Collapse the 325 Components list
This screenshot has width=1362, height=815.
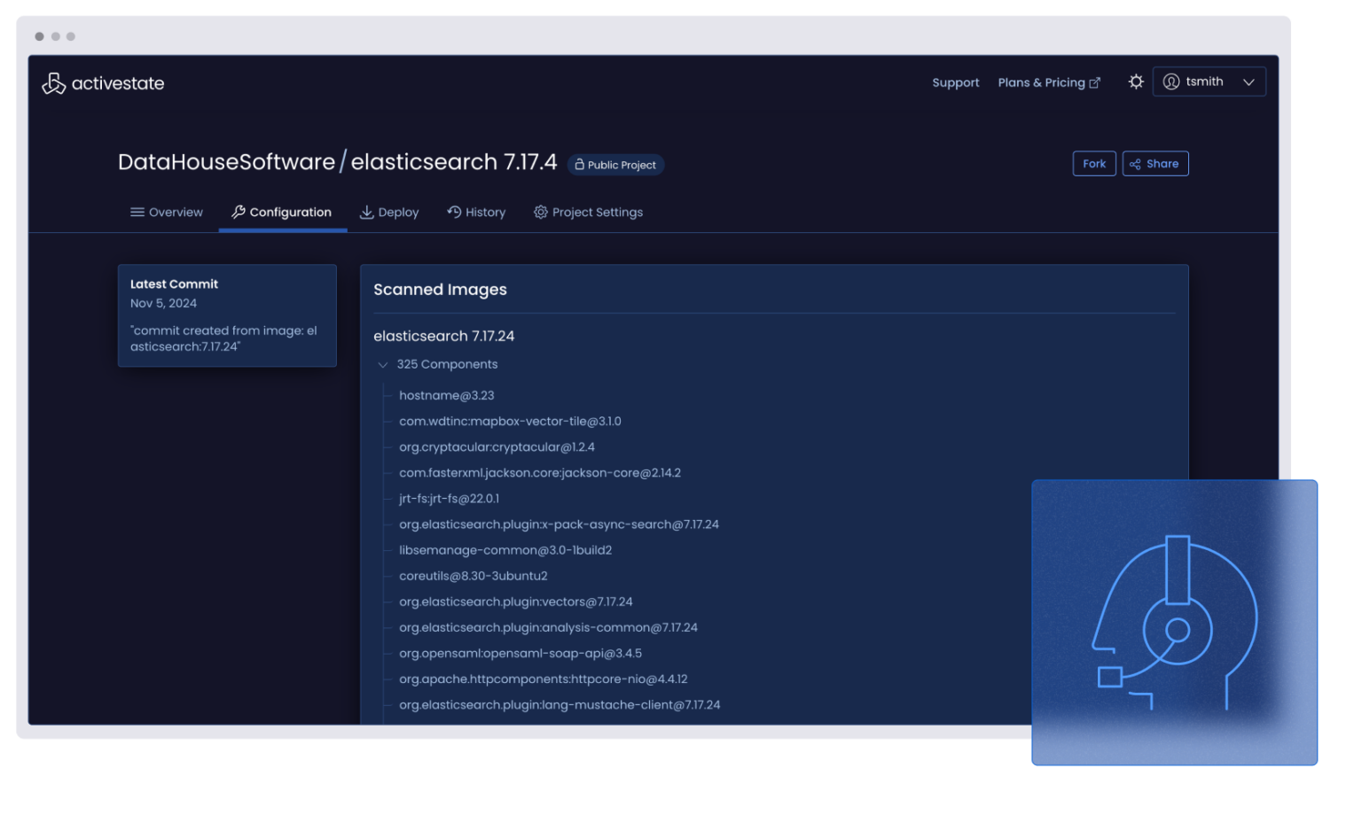point(383,364)
